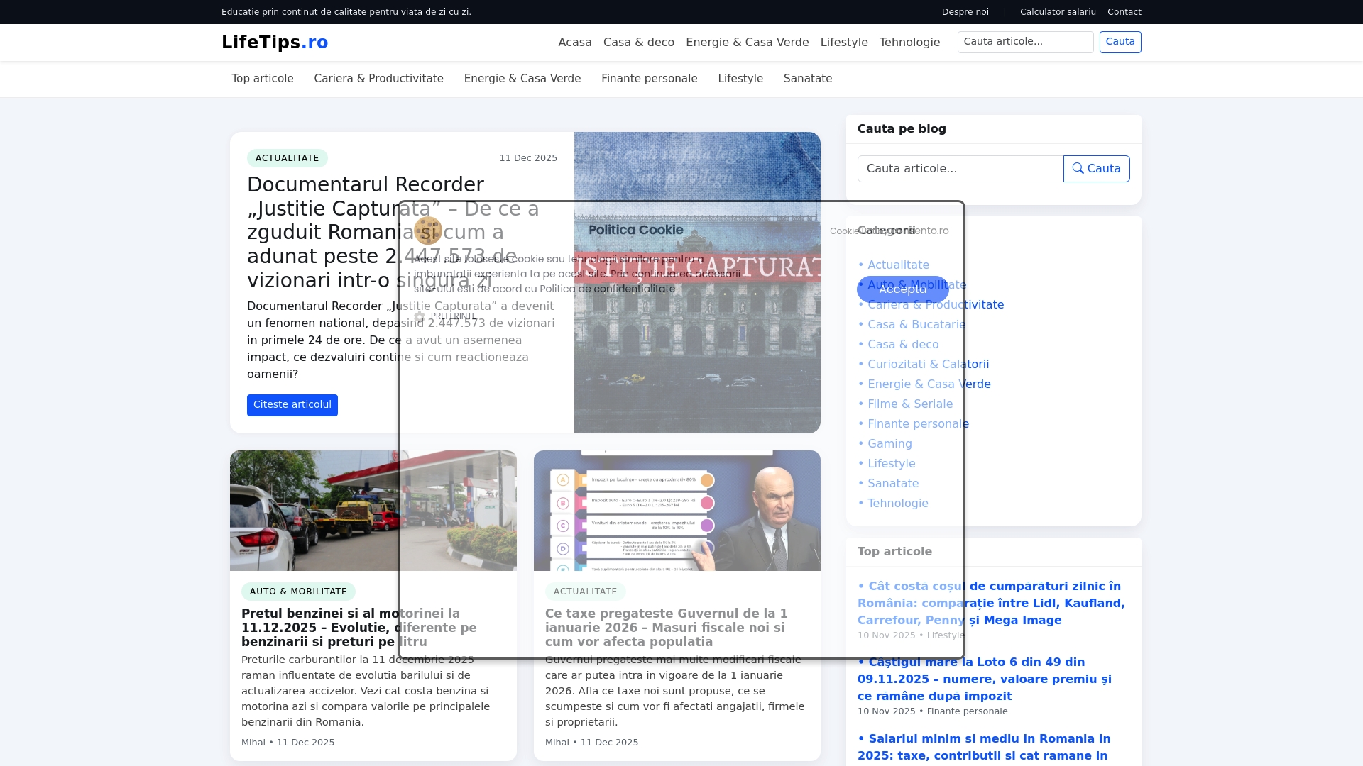Screen dimensions: 1363x766
Task: Click the header Cauta search button
Action: point(1120,42)
